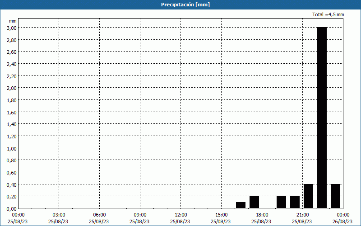361x226 pixels.
Task: Click the 2,80 y-axis label
Action: (x=12, y=40)
